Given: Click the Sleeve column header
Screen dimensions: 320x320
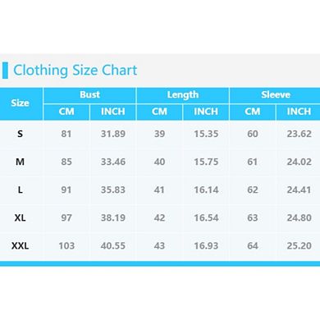Looking at the screenshot, I should 276,94.
